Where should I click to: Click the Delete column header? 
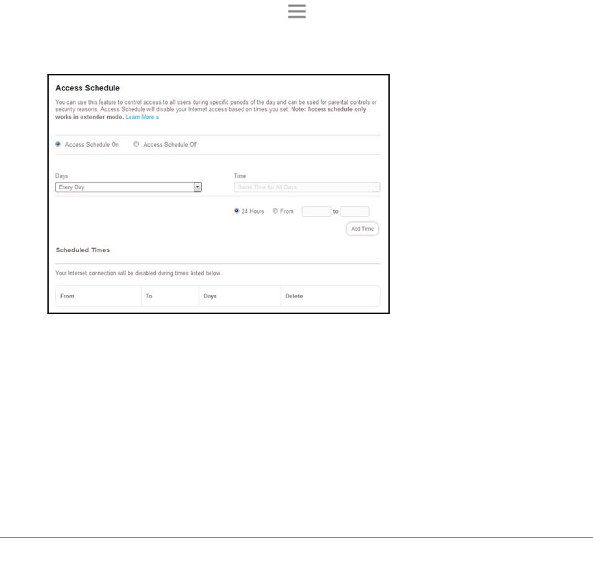[294, 296]
